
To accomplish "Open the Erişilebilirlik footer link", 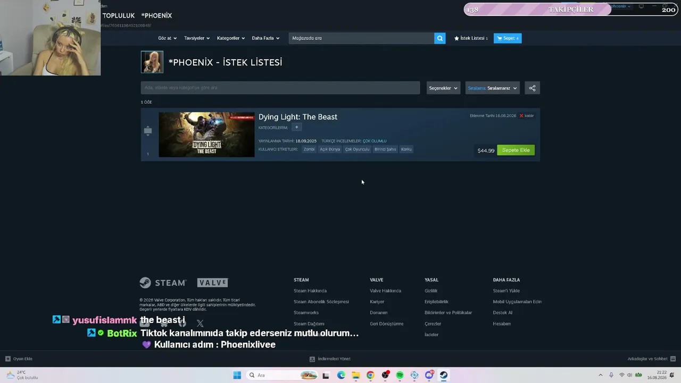I will coord(436,302).
